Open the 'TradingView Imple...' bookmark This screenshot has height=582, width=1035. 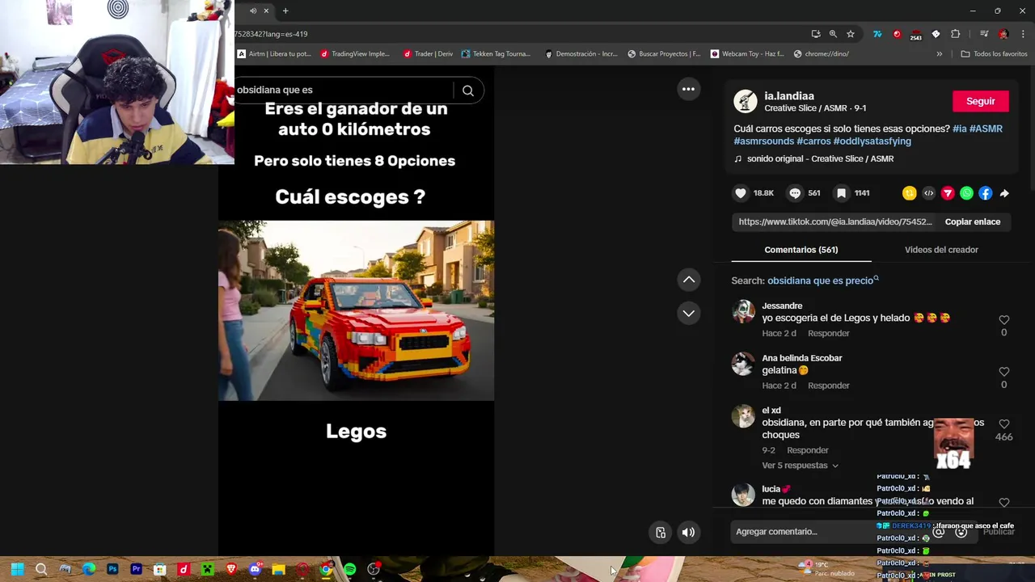click(x=355, y=54)
